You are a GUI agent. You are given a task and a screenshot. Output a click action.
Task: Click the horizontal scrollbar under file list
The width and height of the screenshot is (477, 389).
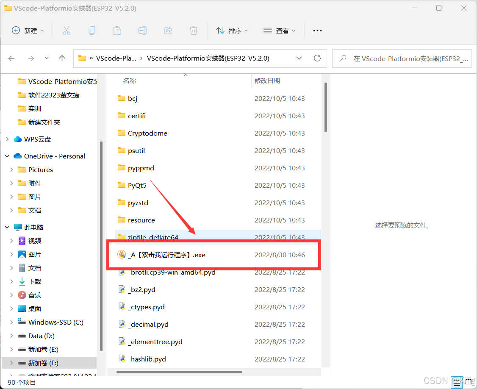(179, 372)
